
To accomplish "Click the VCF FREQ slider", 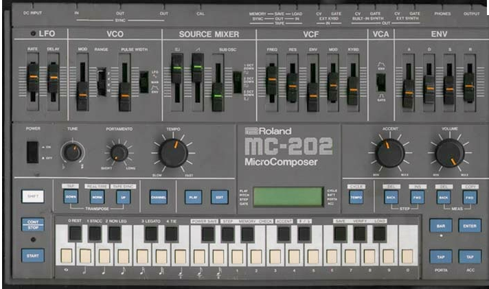I will point(272,80).
